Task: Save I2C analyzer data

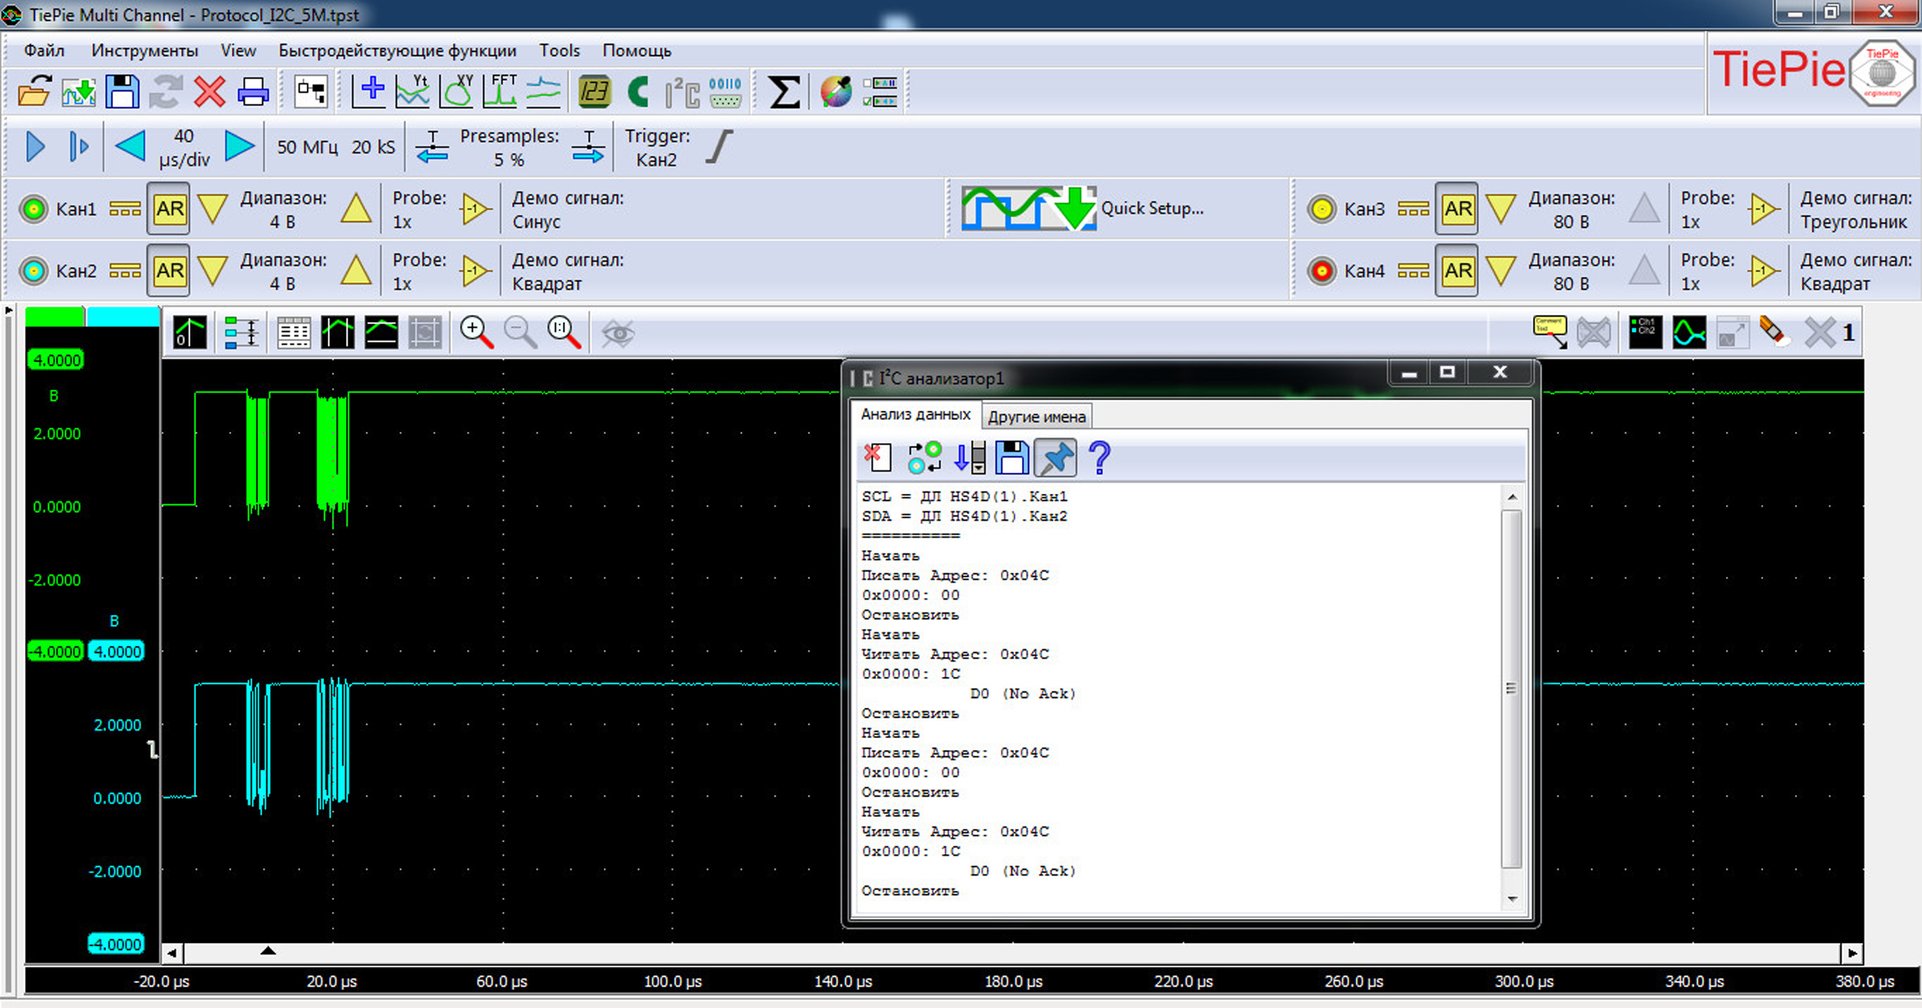Action: coord(1011,457)
